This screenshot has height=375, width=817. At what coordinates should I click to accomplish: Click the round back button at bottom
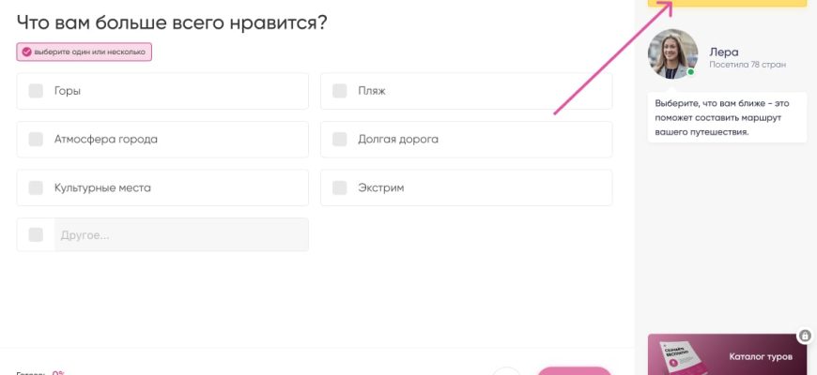pos(506,372)
